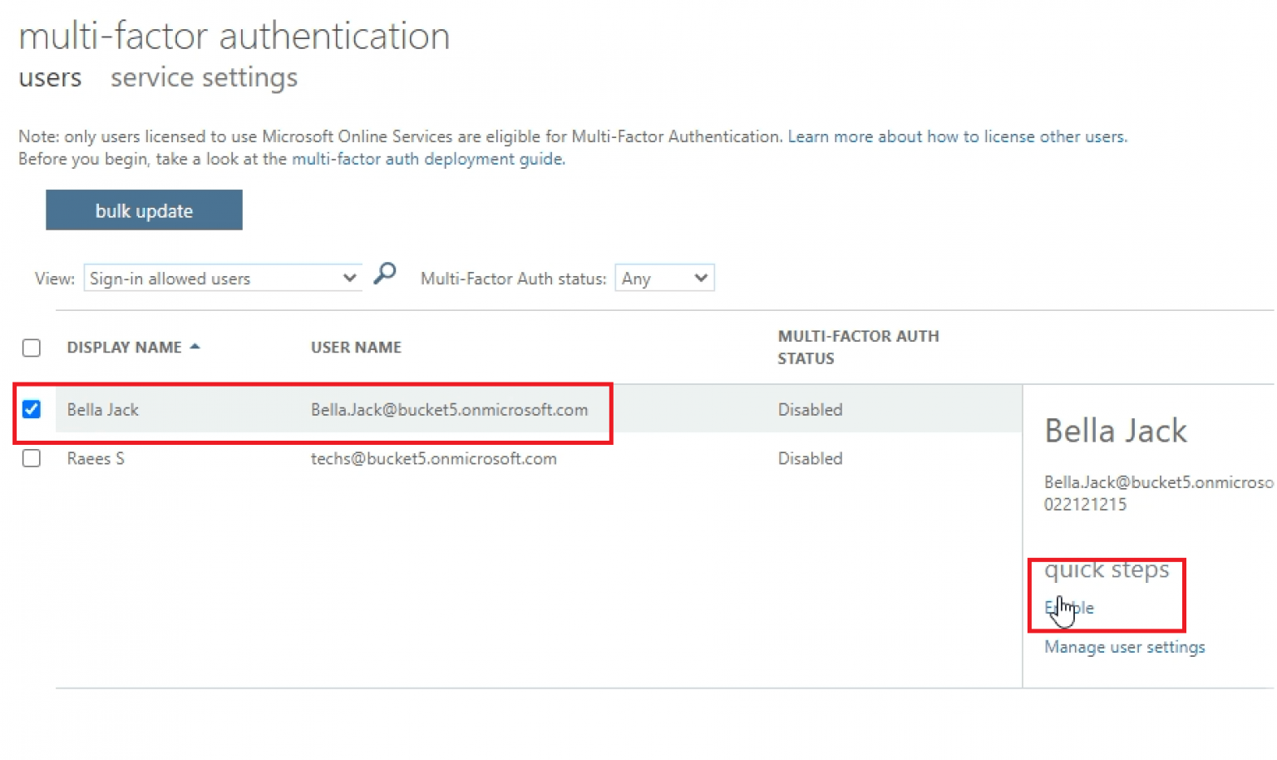Image resolution: width=1277 pixels, height=760 pixels.
Task: Click the sort arrow beside DISPLAY NAME
Action: 195,347
